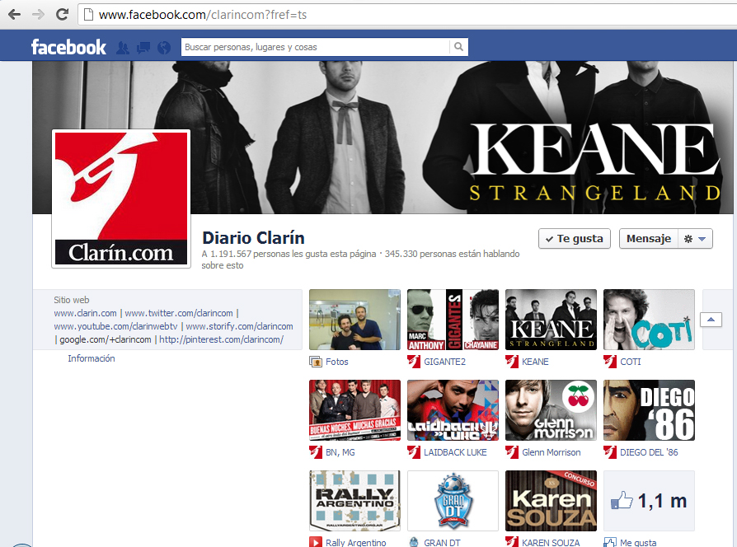
Task: Open the messages icon in header
Action: pyautogui.click(x=143, y=48)
